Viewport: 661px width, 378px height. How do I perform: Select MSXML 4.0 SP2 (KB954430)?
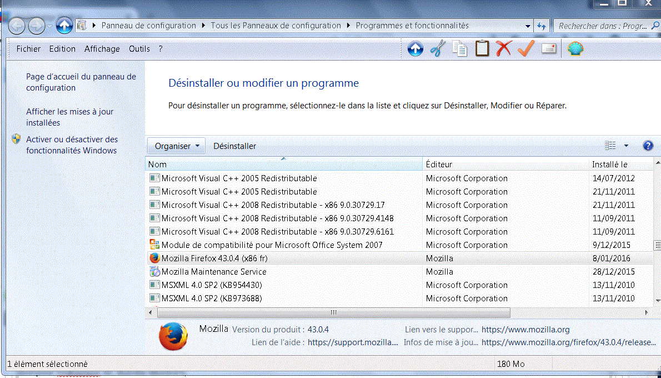[399, 285]
